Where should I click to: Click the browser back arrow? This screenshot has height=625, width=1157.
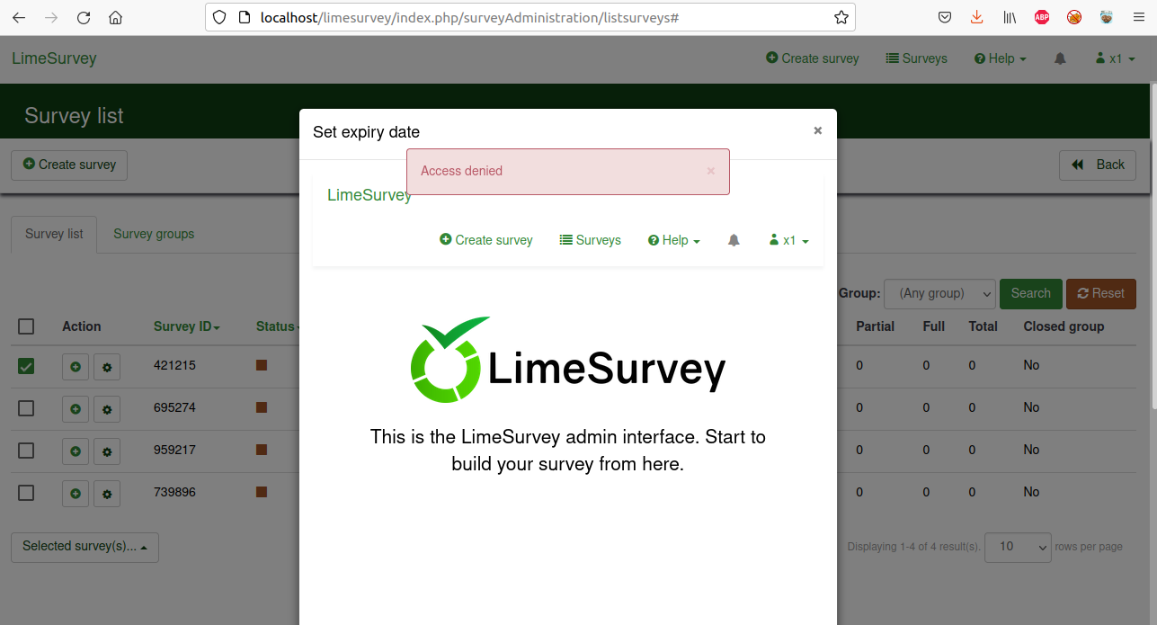(x=19, y=17)
